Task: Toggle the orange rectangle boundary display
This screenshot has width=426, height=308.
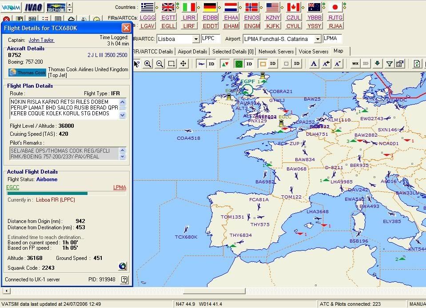Action: (x=263, y=64)
